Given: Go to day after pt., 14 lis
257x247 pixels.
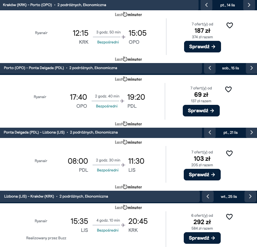Looking at the screenshot, I should click(x=249, y=5).
